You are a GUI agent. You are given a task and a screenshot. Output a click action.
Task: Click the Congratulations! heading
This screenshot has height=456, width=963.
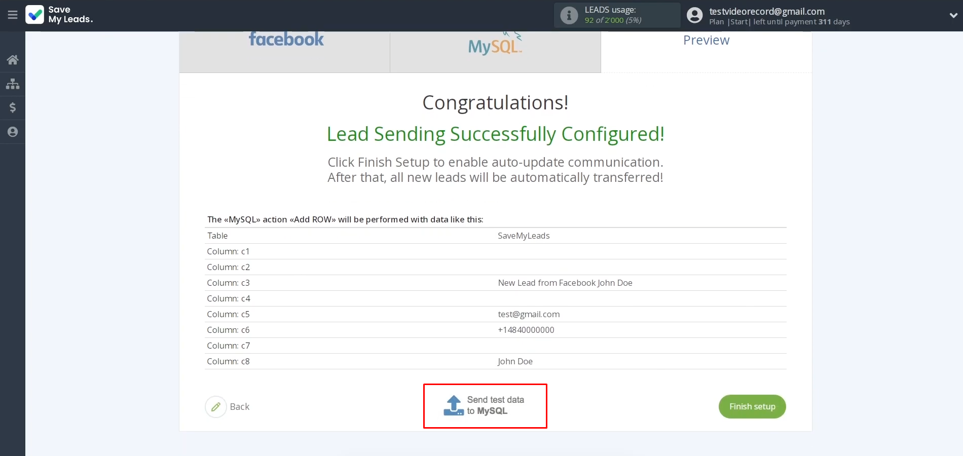pyautogui.click(x=495, y=102)
